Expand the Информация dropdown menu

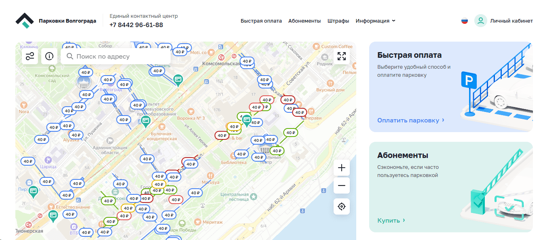pyautogui.click(x=375, y=21)
